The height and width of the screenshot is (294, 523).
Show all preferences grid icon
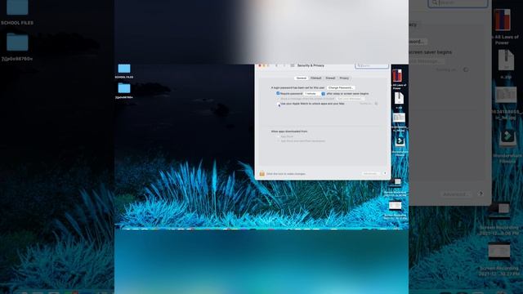tap(293, 65)
